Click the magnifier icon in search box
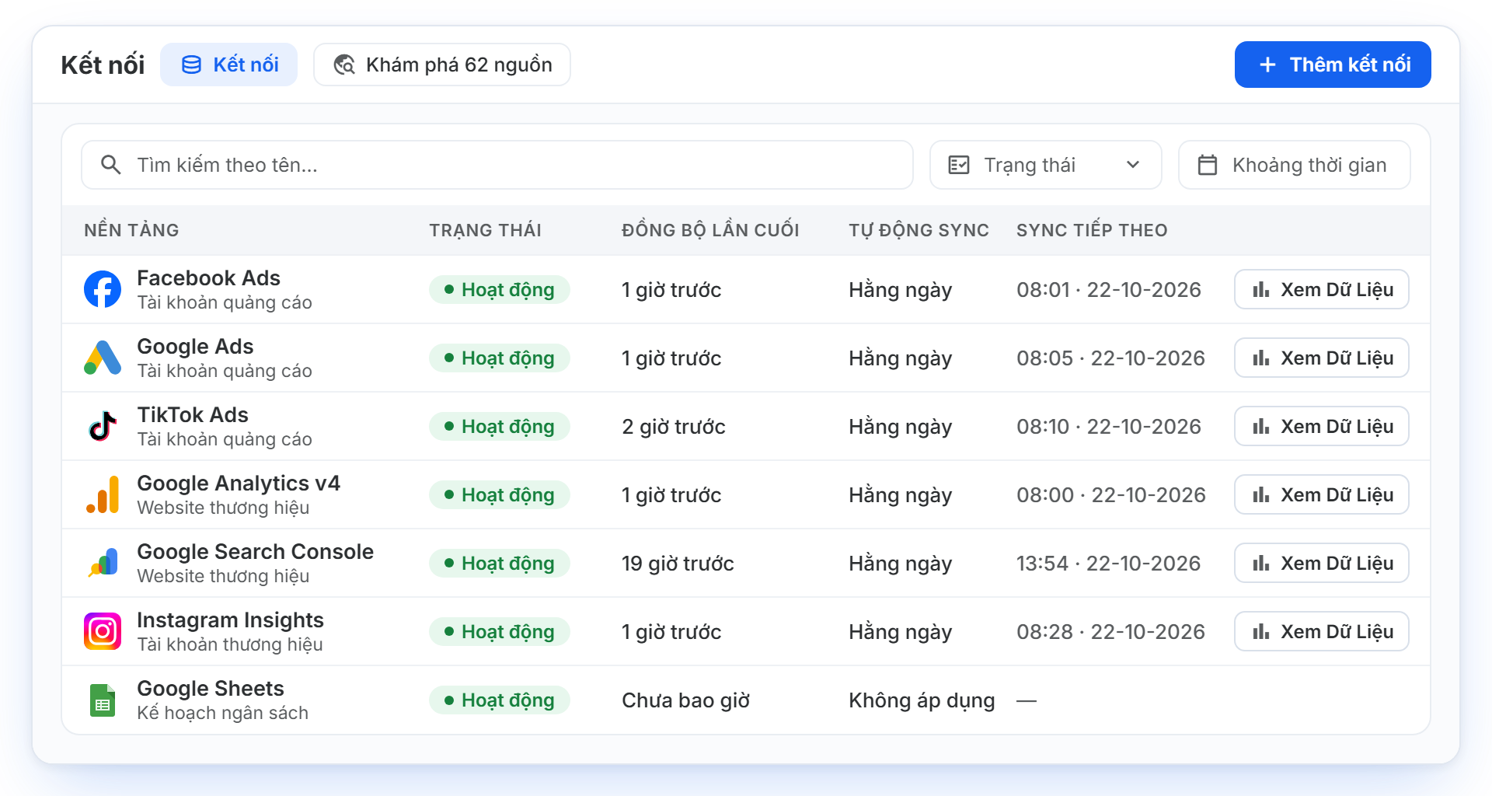 pyautogui.click(x=111, y=165)
